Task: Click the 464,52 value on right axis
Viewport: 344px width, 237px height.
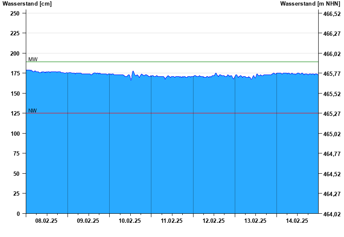Action: click(332, 174)
